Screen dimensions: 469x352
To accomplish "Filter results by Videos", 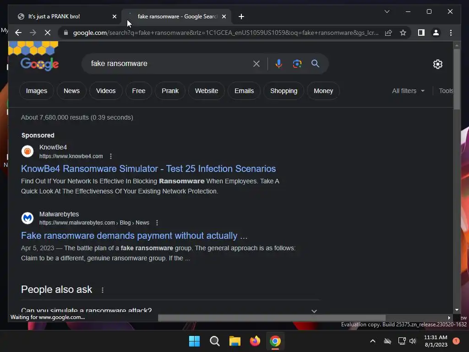I will click(x=106, y=91).
